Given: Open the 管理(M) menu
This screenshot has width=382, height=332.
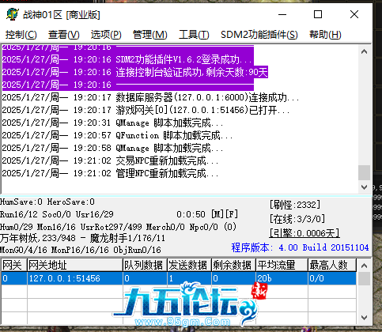Looking at the screenshot, I should 149,35.
